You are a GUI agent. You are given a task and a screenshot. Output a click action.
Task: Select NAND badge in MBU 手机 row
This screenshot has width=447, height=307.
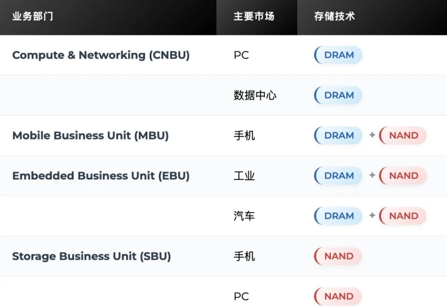403,135
